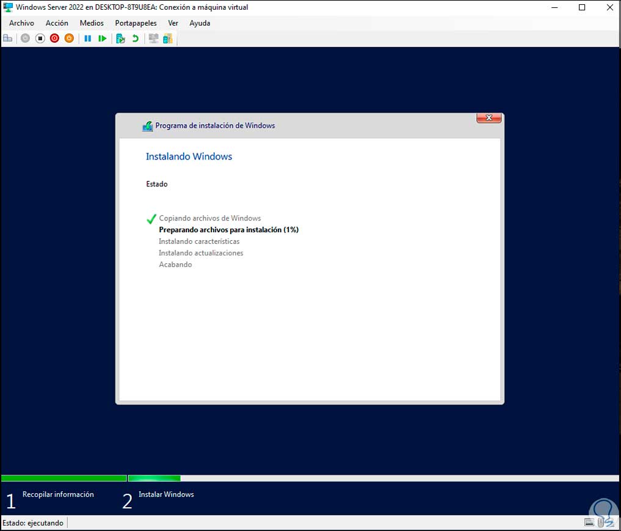The height and width of the screenshot is (531, 621).
Task: Click '1 Recopilar información' stage label
Action: (x=50, y=501)
